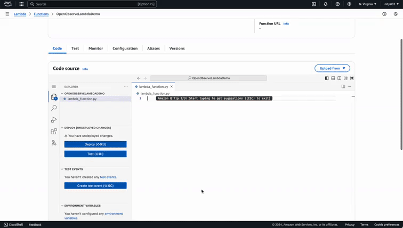Go back with the editor left arrow
This screenshot has width=403, height=228.
(139, 78)
